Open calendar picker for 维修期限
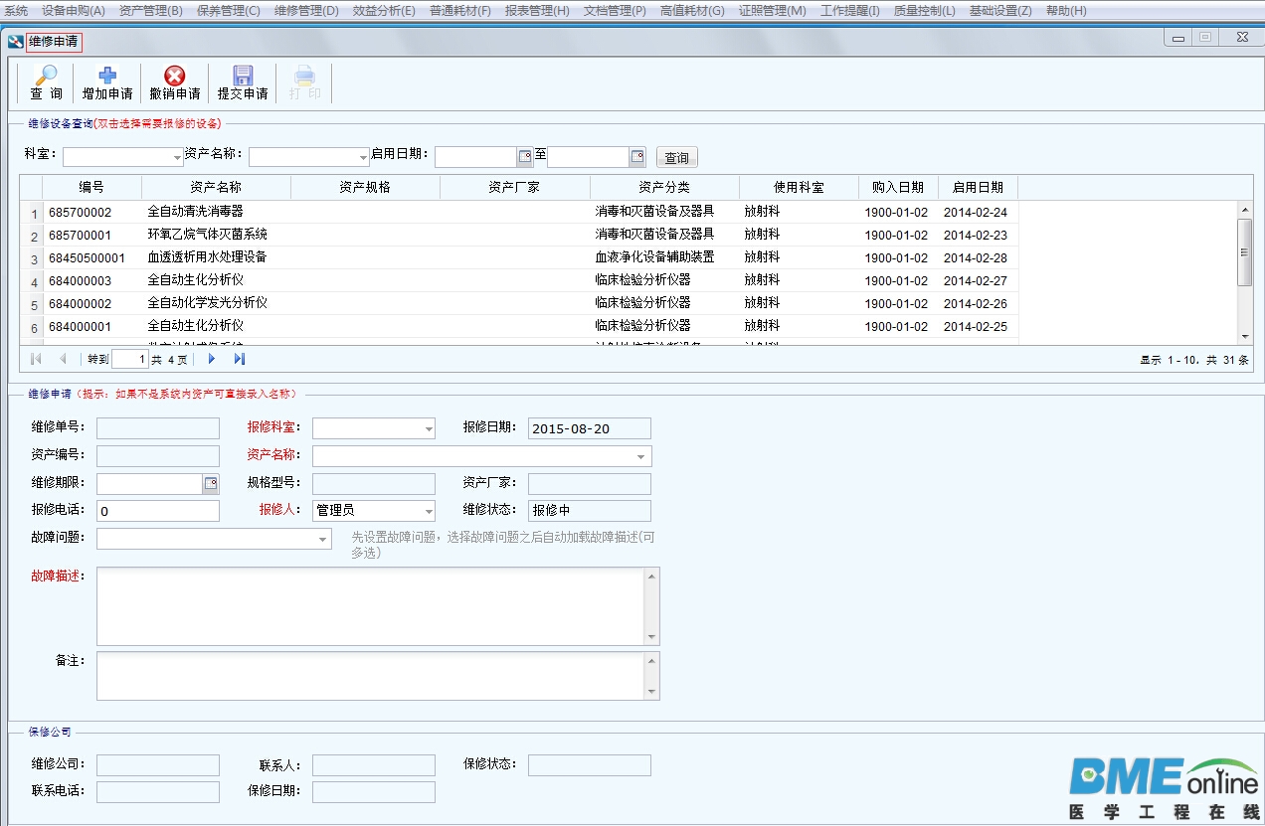Image resolution: width=1265 pixels, height=826 pixels. pos(210,484)
